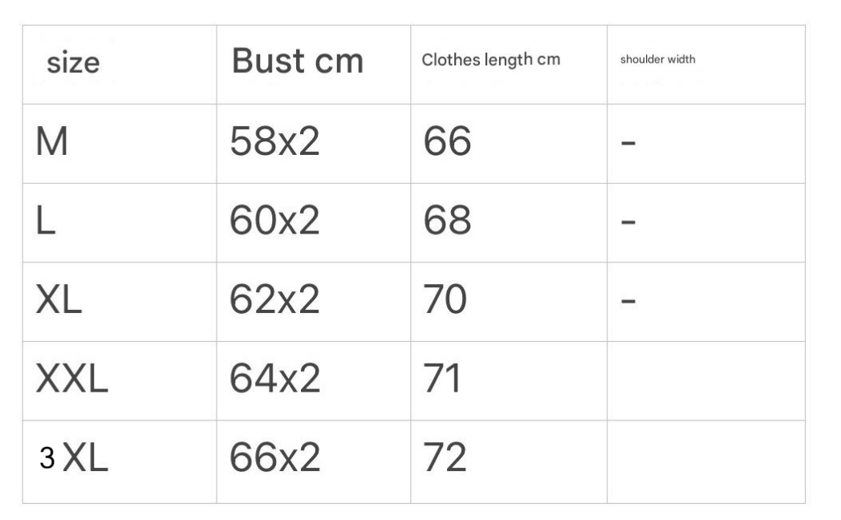Click the clothes length value 66
This screenshot has height=520, width=841.
tap(447, 143)
